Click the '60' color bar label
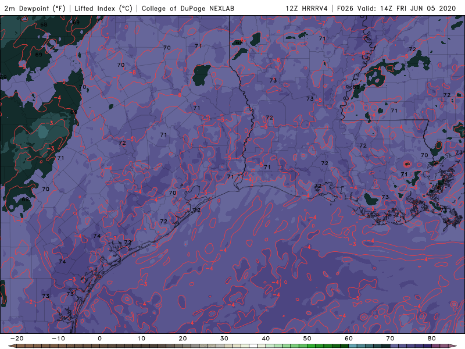465x349 pixels. pyautogui.click(x=349, y=339)
